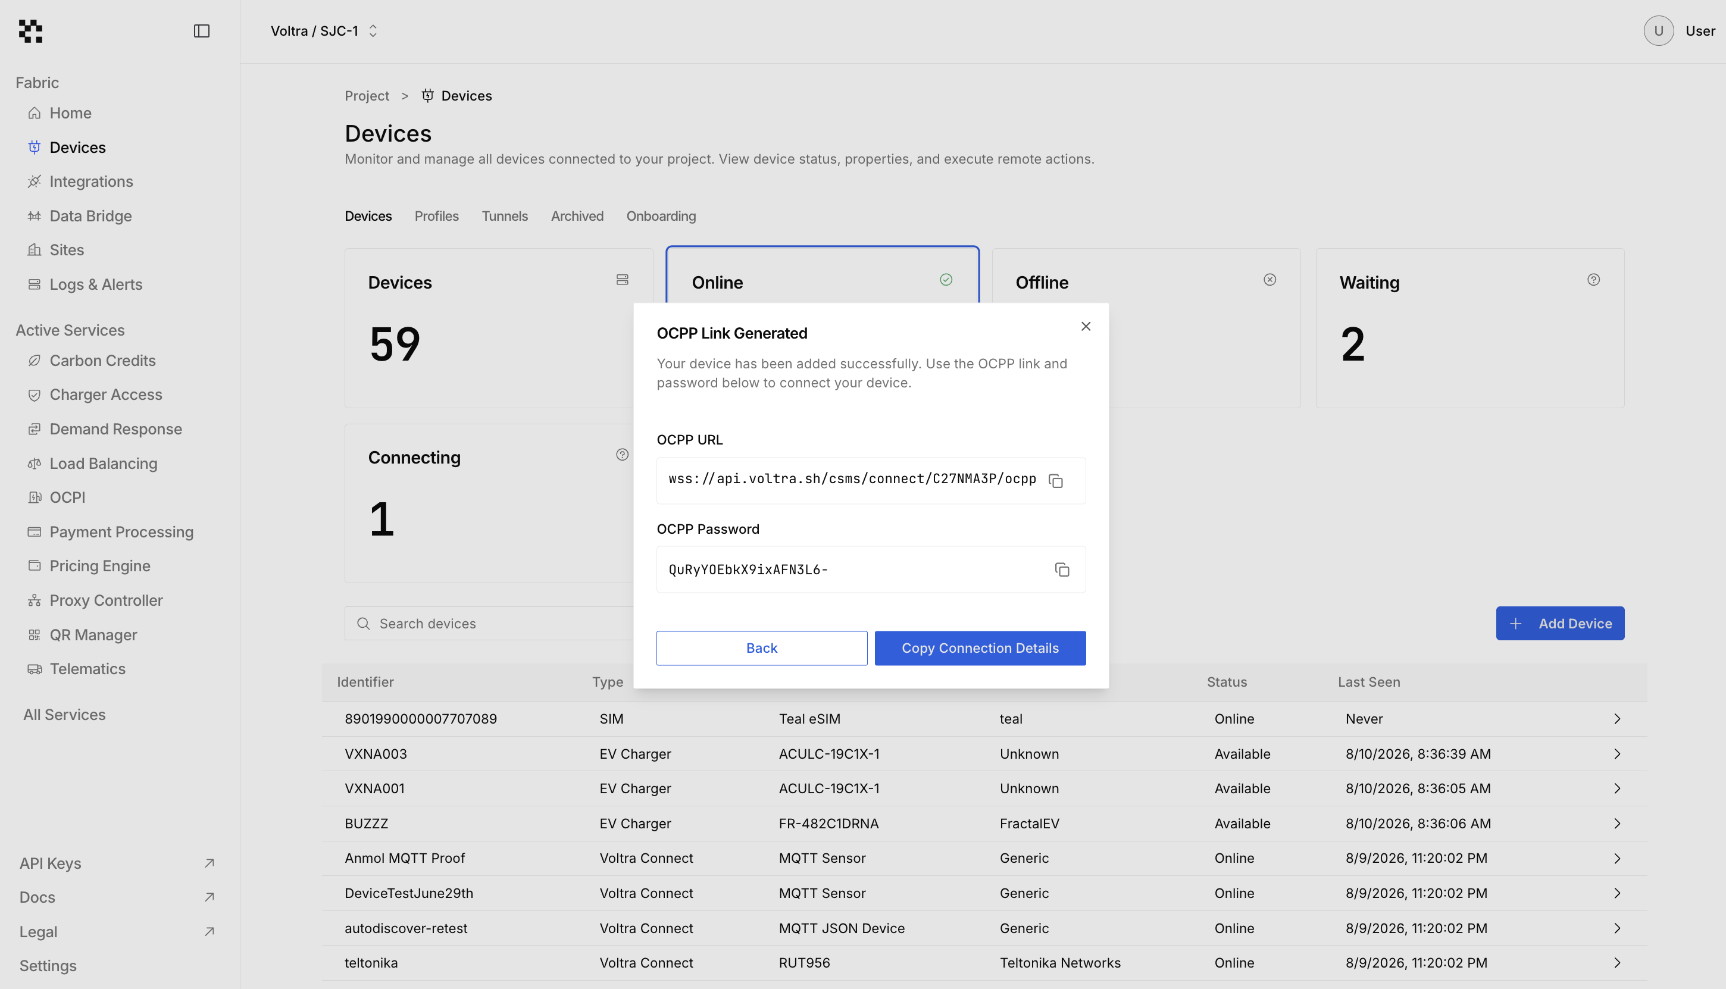Click the Integrations sidebar icon

[x=34, y=181]
